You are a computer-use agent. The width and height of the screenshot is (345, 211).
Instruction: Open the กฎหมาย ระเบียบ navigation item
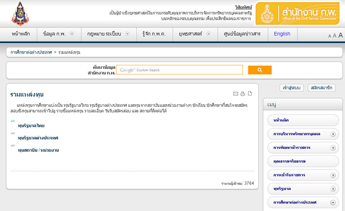pos(104,34)
